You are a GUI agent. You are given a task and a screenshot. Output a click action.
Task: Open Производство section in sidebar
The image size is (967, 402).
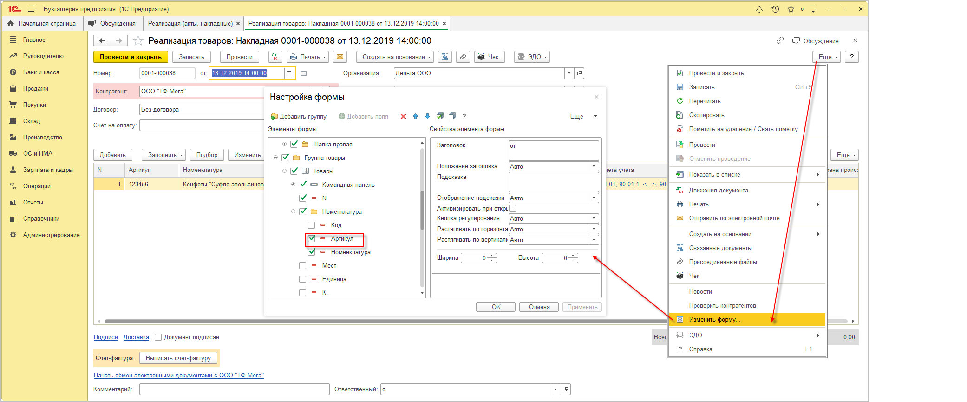[42, 137]
